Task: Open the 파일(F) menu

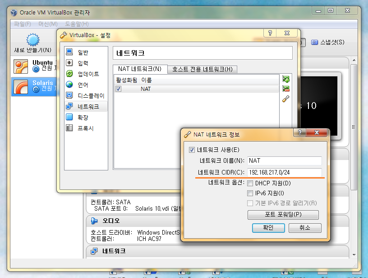Action: click(x=23, y=24)
